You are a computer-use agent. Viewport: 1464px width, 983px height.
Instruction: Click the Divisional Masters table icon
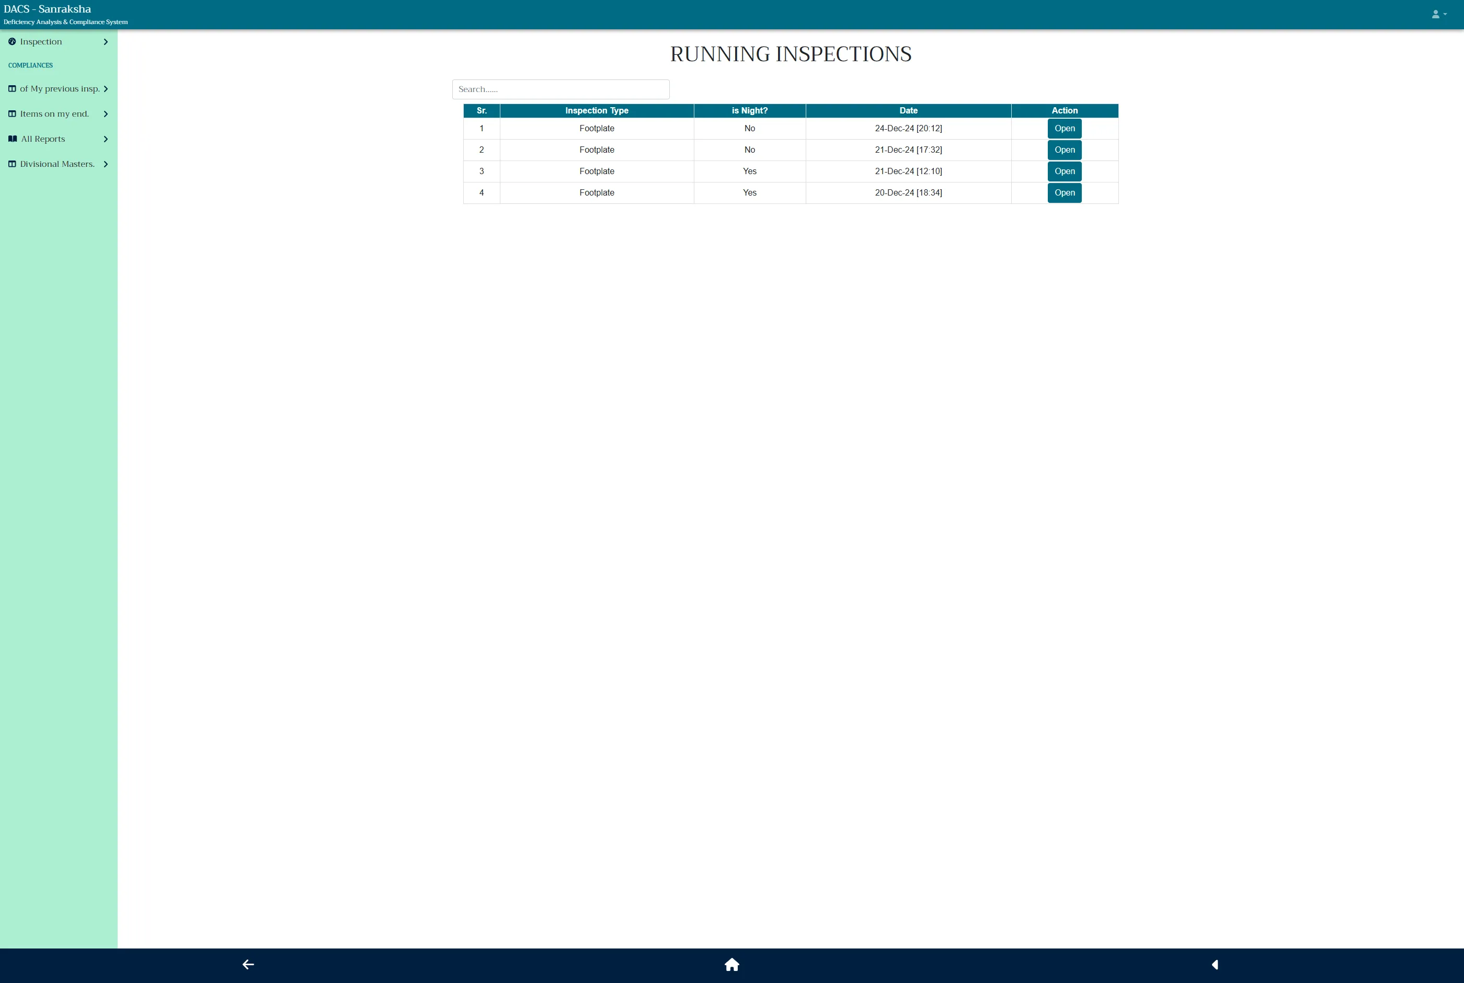pos(12,164)
